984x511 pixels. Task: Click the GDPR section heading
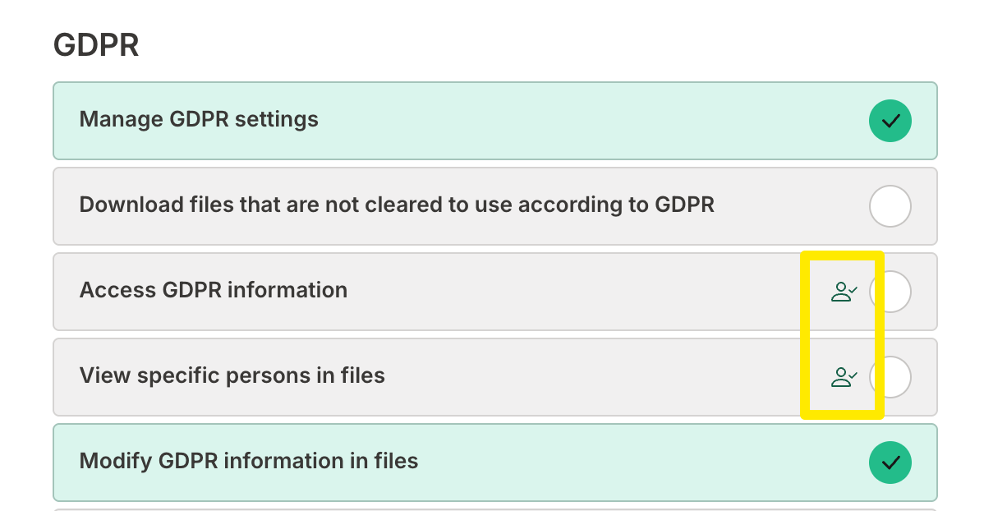click(x=96, y=45)
